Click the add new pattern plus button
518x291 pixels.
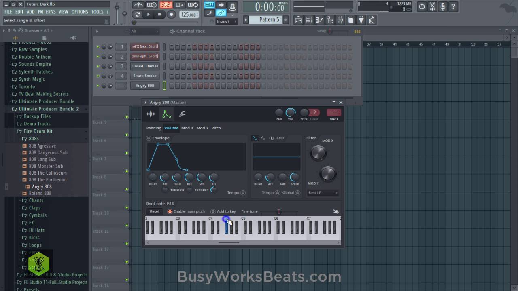(286, 20)
